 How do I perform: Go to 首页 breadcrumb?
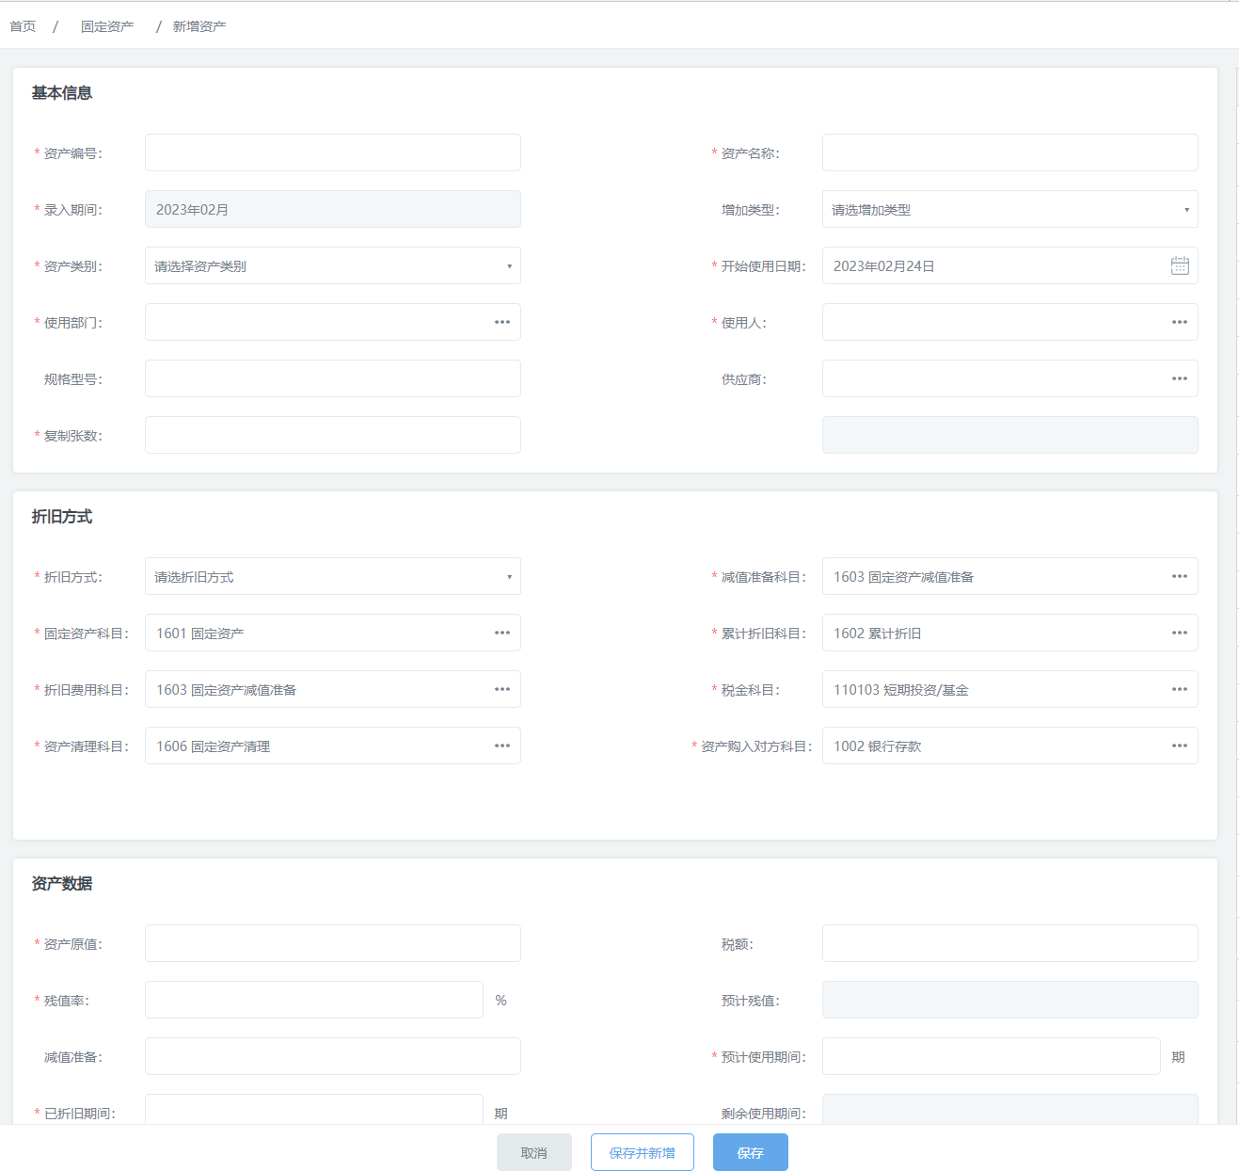pos(23,26)
